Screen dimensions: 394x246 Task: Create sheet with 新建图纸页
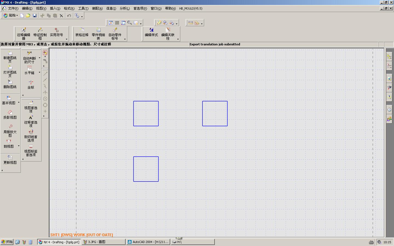10,57
